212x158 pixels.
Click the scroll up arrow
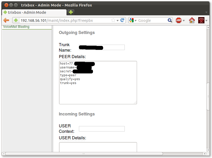(x=208, y=27)
